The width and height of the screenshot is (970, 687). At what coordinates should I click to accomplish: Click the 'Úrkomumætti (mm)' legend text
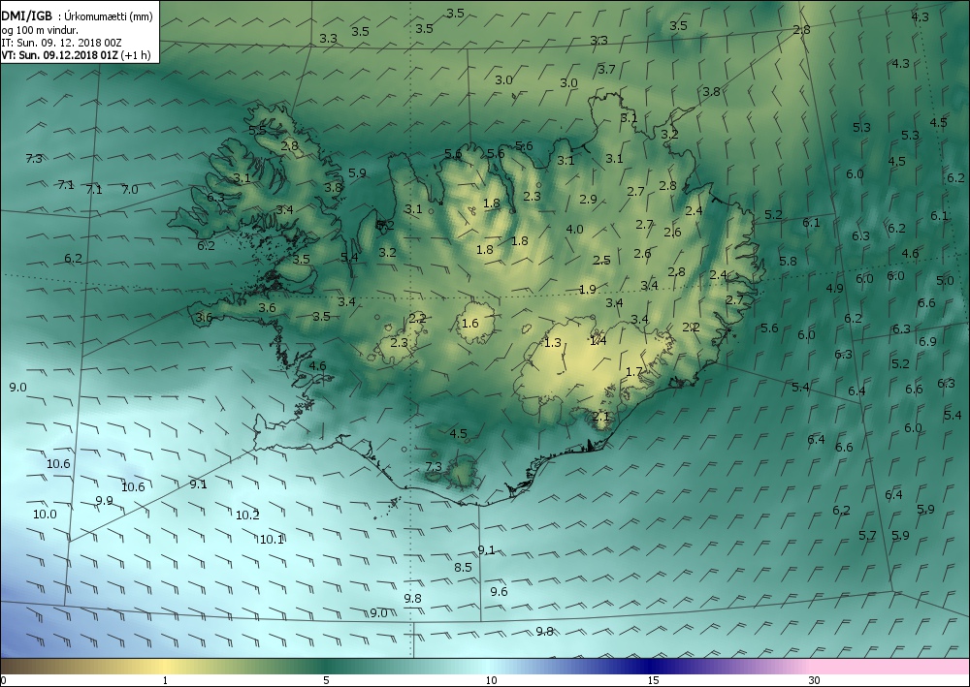109,16
